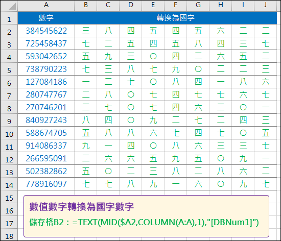Select column H header
The width and height of the screenshot is (281, 241).
(221, 6)
